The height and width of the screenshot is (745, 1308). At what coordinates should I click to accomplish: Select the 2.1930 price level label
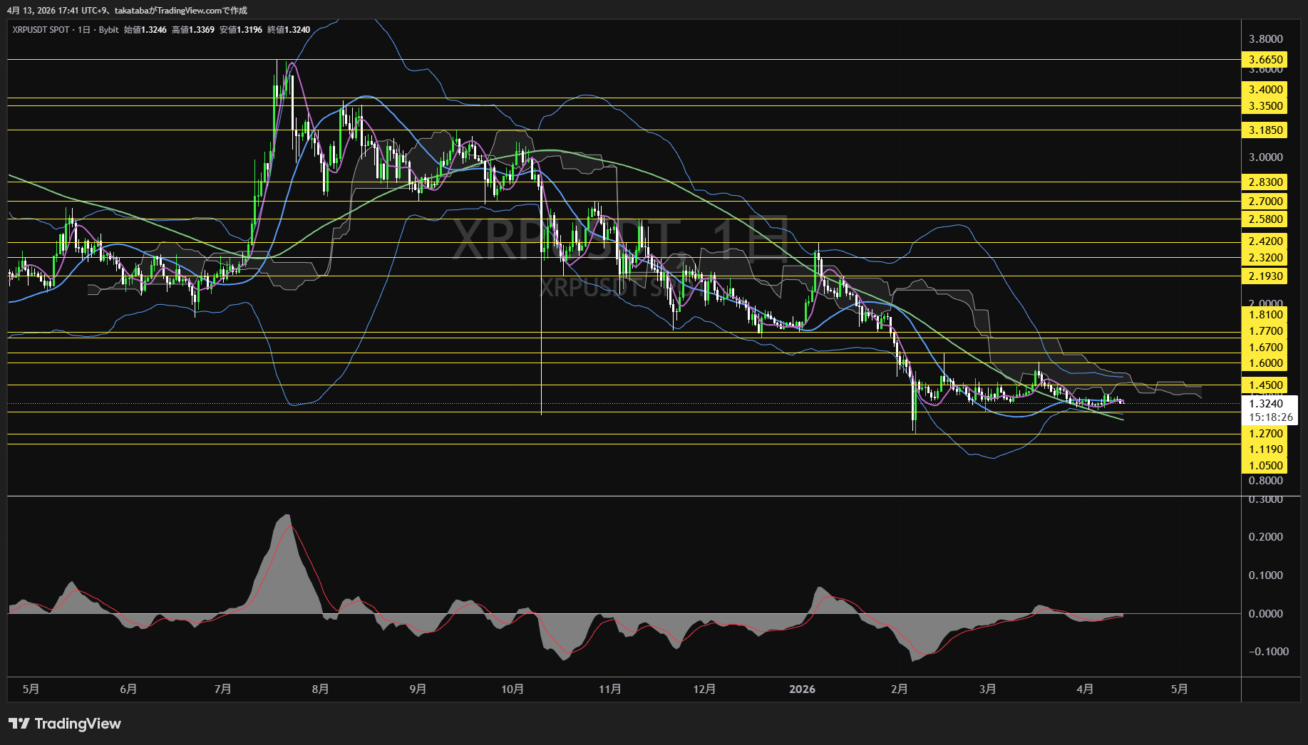click(x=1265, y=276)
